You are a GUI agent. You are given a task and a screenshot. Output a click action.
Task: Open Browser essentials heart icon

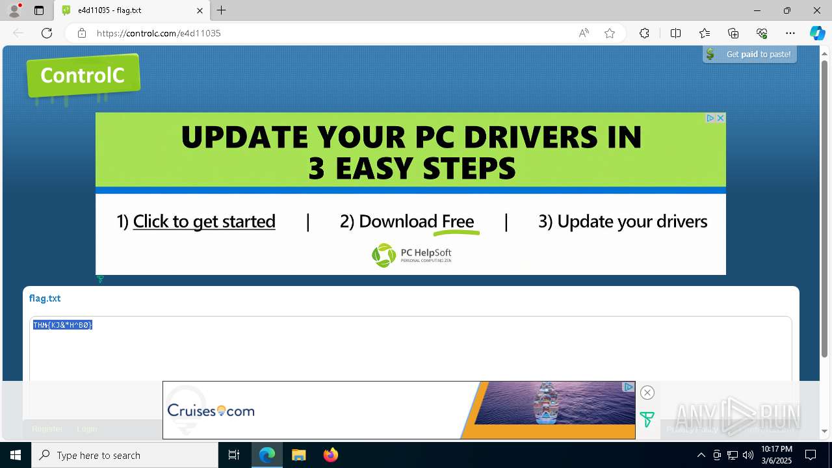762,33
